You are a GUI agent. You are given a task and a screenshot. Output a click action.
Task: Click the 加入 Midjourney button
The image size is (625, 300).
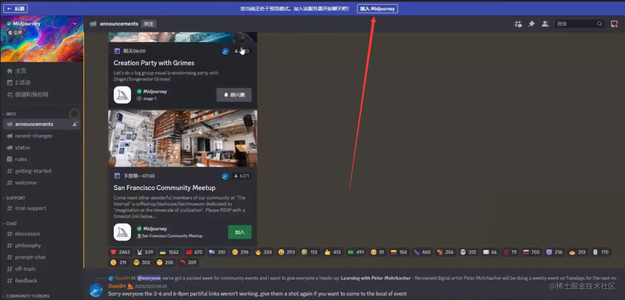coord(377,9)
